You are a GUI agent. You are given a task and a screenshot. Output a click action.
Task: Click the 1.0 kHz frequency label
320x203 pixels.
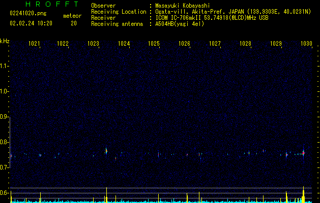pos(4,91)
